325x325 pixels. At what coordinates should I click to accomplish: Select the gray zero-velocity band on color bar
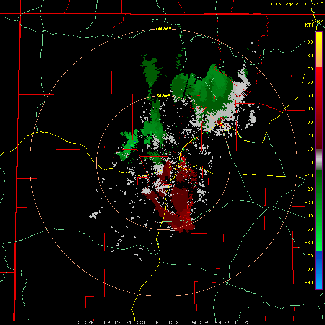[319, 160]
